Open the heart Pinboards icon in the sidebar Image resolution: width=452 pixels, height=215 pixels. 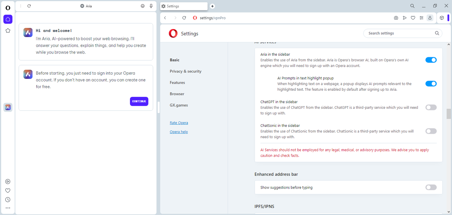[8, 191]
